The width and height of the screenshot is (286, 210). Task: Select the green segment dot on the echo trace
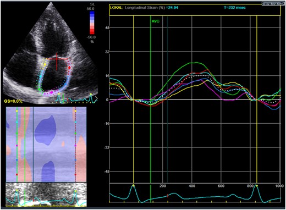[39, 89]
